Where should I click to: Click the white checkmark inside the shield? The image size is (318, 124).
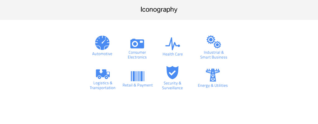coord(172,73)
